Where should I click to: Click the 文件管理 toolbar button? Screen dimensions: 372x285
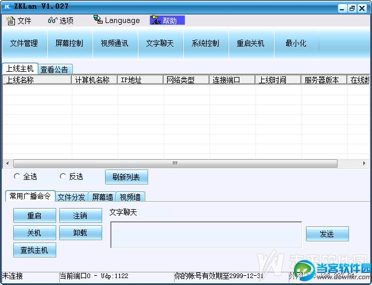(24, 43)
